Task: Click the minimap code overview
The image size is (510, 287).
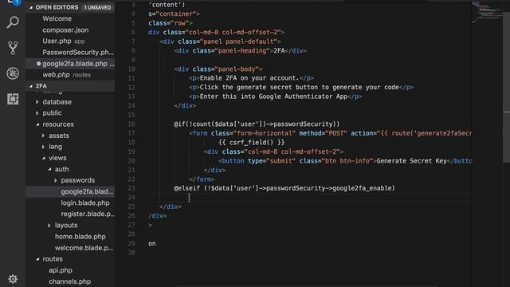Action: [487, 13]
